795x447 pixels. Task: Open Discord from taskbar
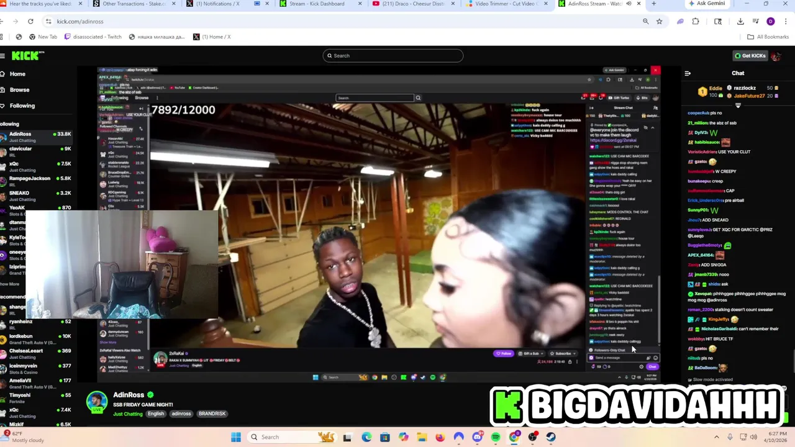(477, 437)
